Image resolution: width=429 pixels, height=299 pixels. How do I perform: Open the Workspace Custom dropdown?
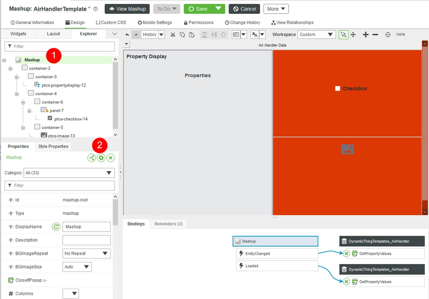point(316,34)
